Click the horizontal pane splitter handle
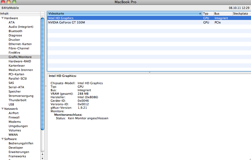251x160 pixels. pyautogui.click(x=150, y=72)
